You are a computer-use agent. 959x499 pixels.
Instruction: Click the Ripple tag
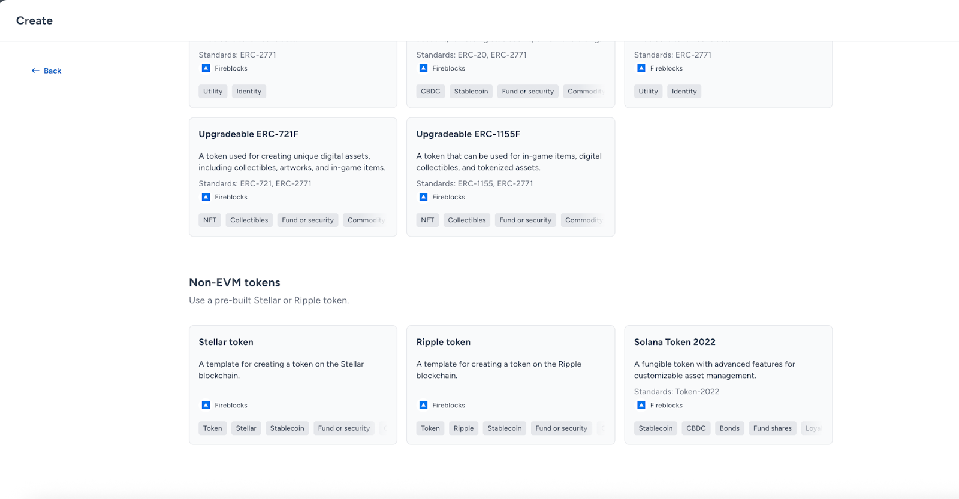point(464,428)
